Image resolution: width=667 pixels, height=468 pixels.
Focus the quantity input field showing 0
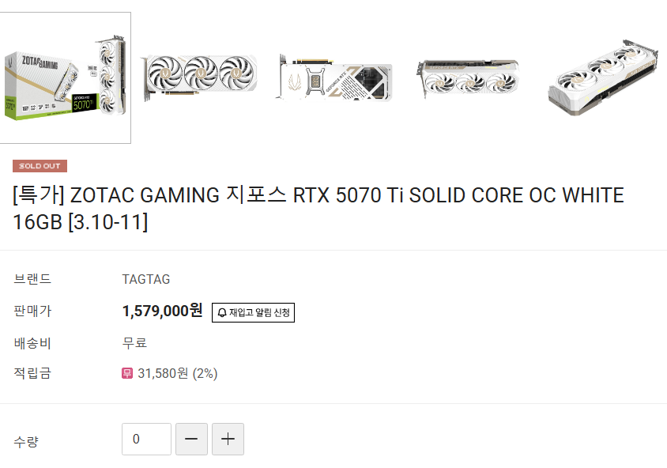146,439
